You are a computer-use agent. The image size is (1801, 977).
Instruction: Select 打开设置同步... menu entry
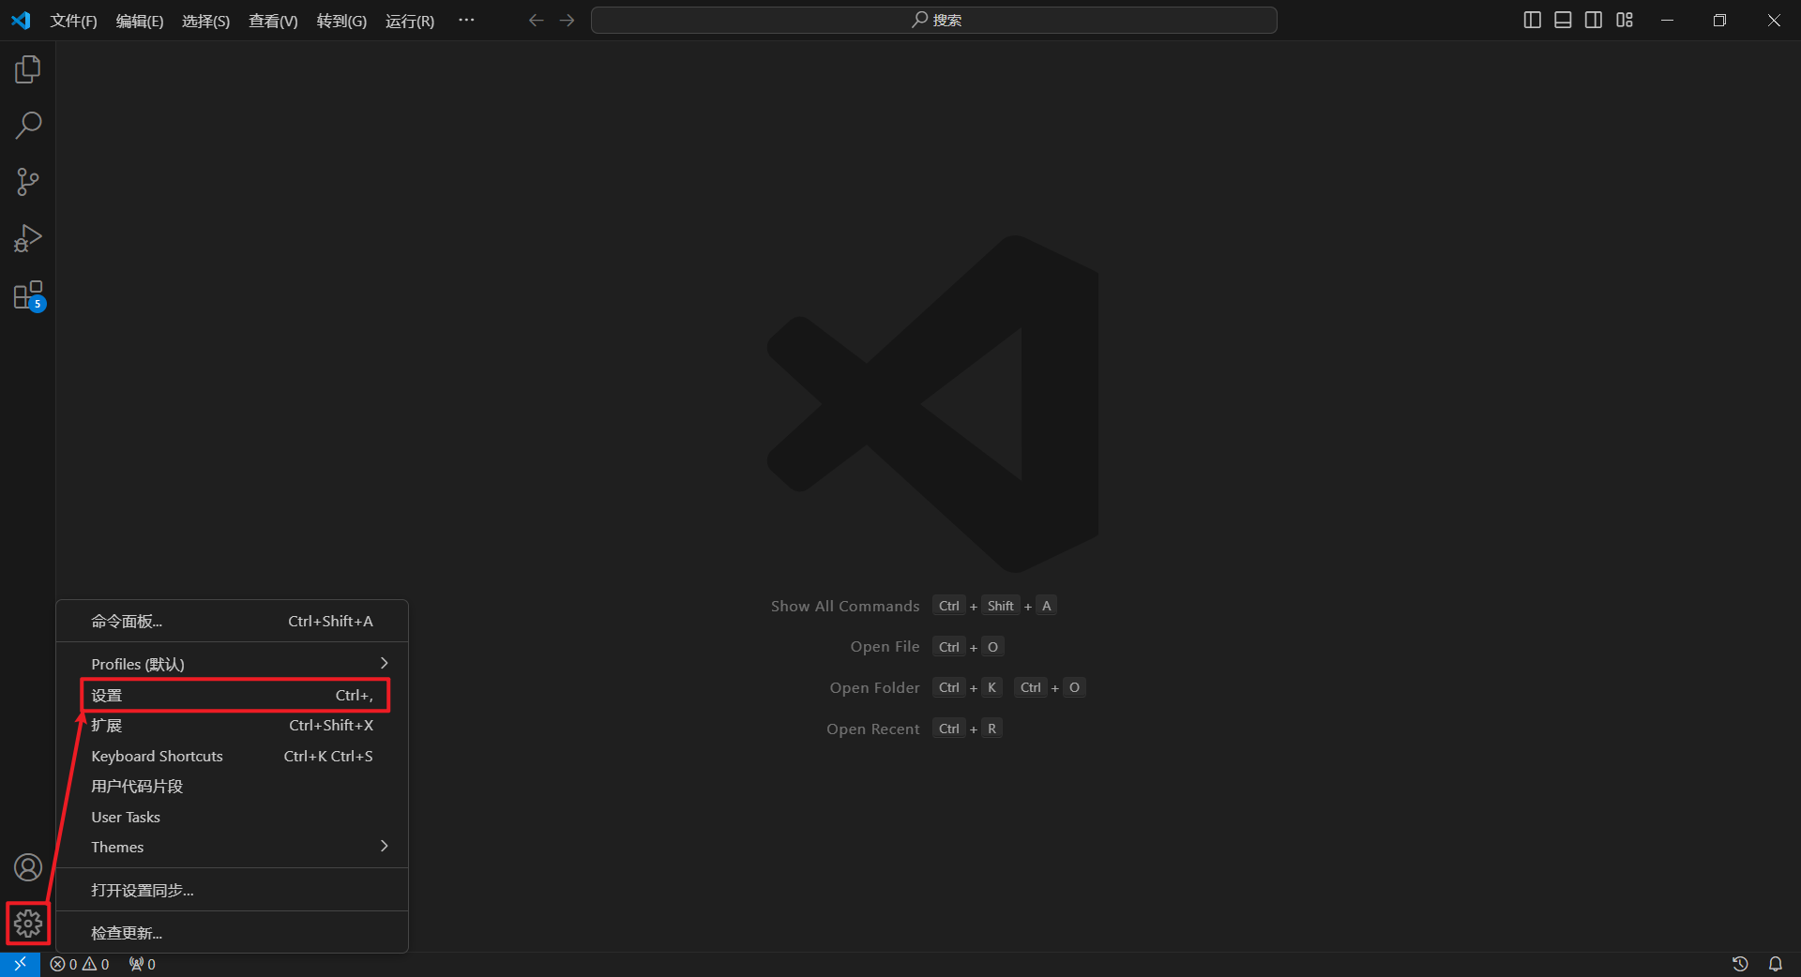[x=232, y=891]
